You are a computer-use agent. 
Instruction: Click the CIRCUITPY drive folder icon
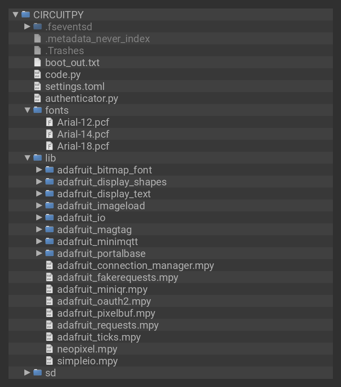(x=26, y=15)
